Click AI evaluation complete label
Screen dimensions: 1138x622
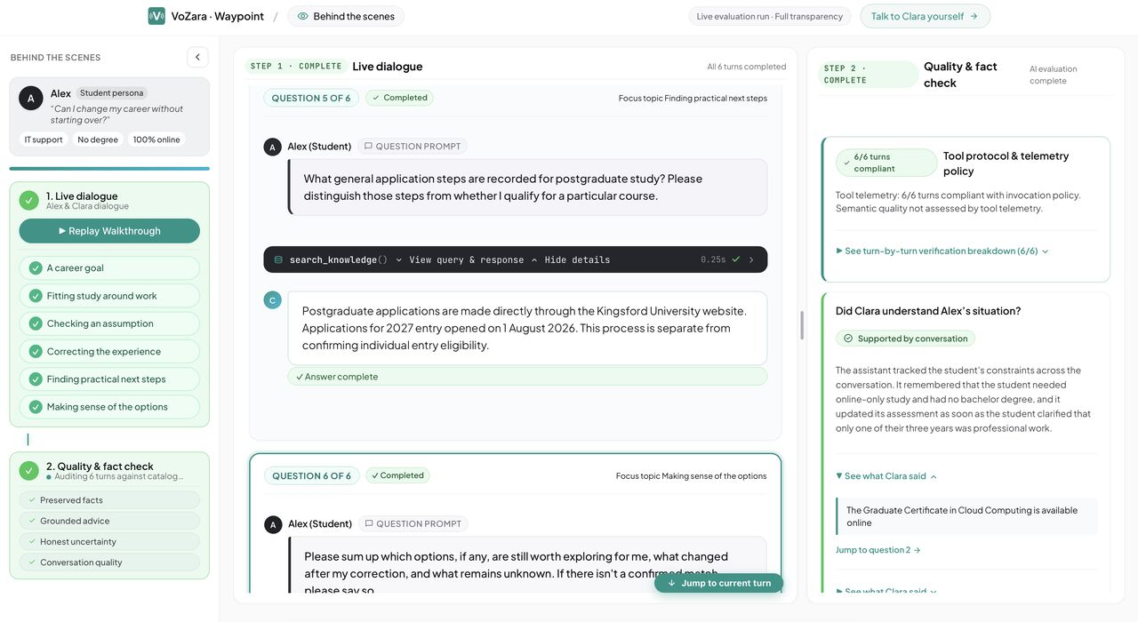[1054, 75]
